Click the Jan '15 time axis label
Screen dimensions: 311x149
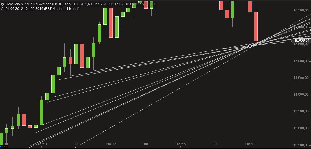(180, 144)
